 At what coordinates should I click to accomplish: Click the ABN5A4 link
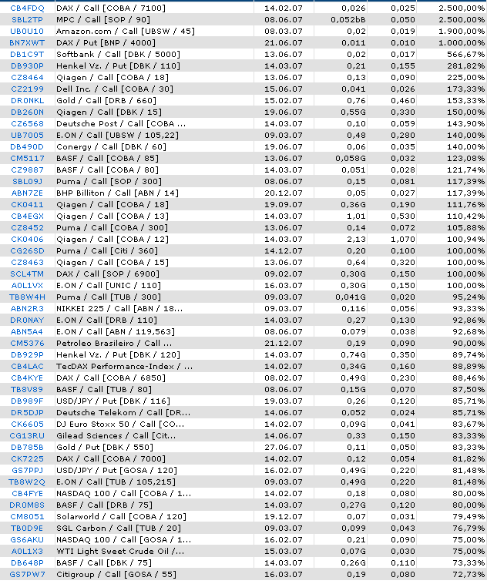pos(27,331)
